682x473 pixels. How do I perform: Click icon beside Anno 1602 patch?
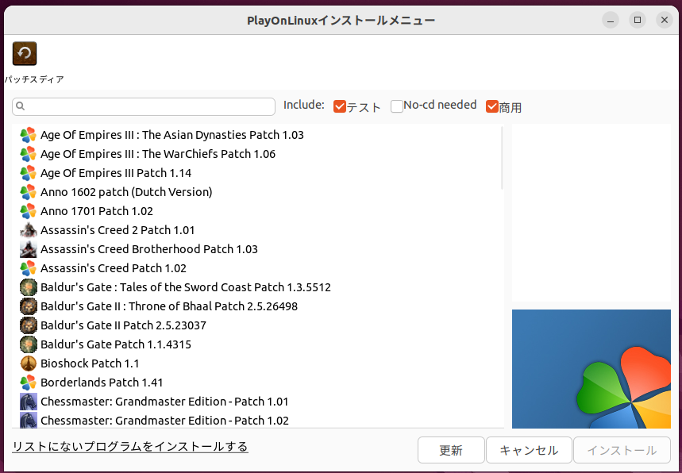pyautogui.click(x=29, y=192)
